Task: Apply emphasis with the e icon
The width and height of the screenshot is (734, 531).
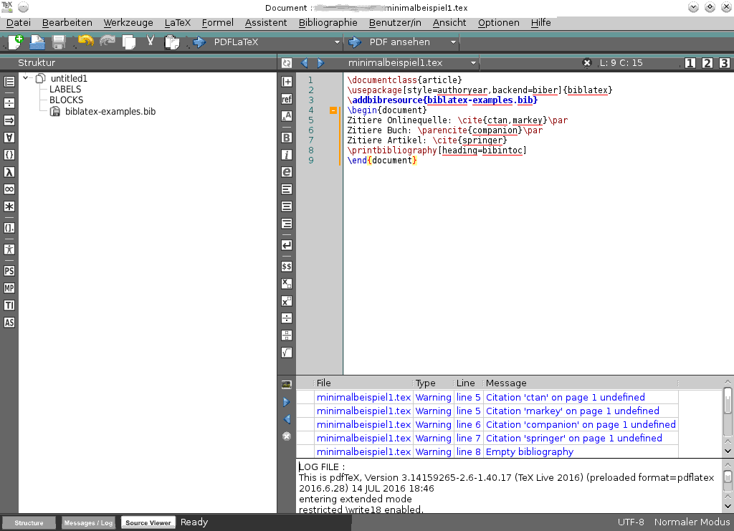Action: coord(287,172)
